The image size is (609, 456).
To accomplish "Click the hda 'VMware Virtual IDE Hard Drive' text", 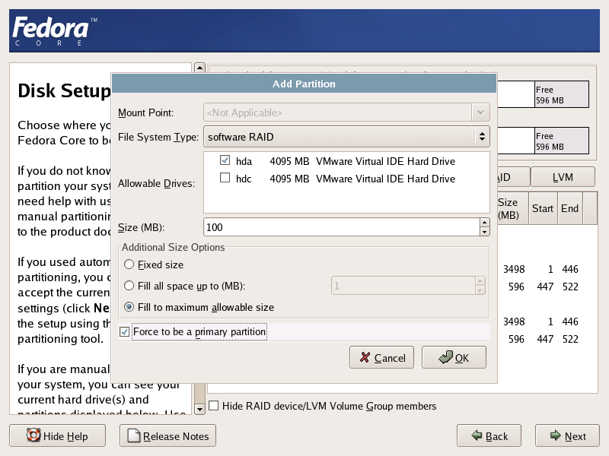I will click(385, 161).
